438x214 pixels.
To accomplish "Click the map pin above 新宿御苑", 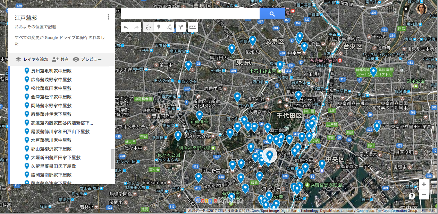I will (x=199, y=115).
